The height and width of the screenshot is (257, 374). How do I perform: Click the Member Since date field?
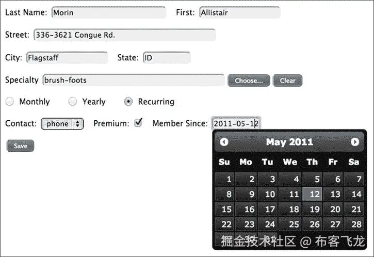(236, 124)
